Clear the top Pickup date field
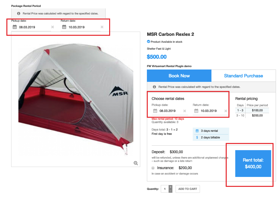279x201 pixels. pos(52,27)
